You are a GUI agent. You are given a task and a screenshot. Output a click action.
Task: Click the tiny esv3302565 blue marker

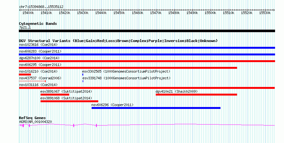(83, 75)
